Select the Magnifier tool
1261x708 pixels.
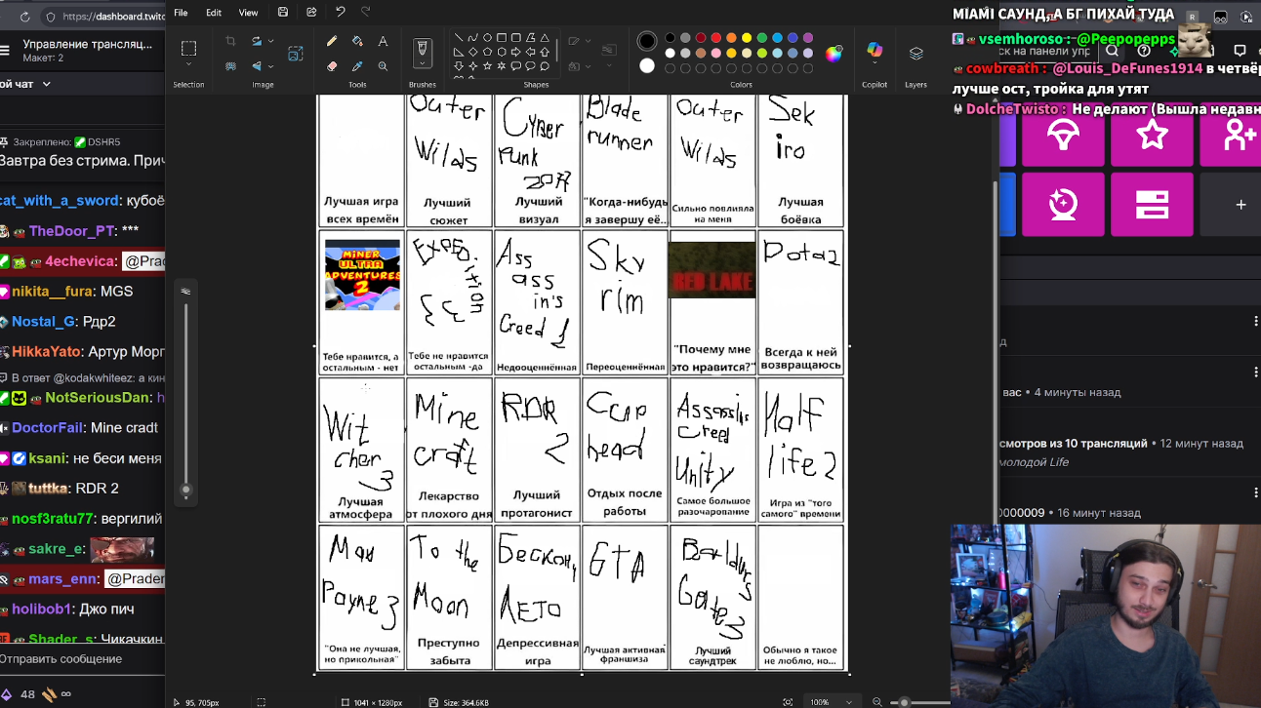[x=383, y=66]
